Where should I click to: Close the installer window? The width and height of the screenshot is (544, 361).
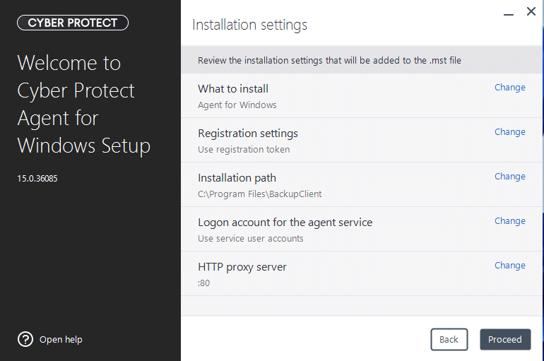pyautogui.click(x=531, y=12)
